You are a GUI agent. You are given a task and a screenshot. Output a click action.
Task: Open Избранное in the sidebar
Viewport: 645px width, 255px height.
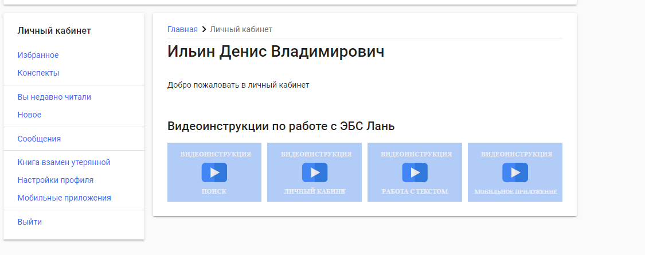tap(38, 55)
